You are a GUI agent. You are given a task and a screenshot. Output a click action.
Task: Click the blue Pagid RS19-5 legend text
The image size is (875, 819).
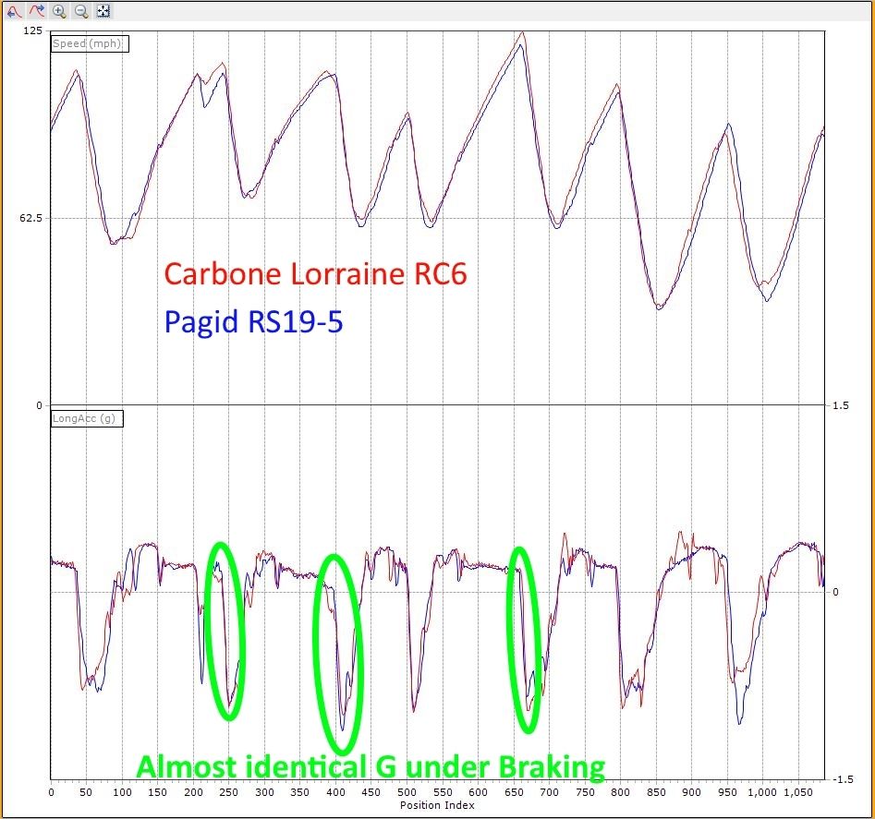(x=253, y=321)
